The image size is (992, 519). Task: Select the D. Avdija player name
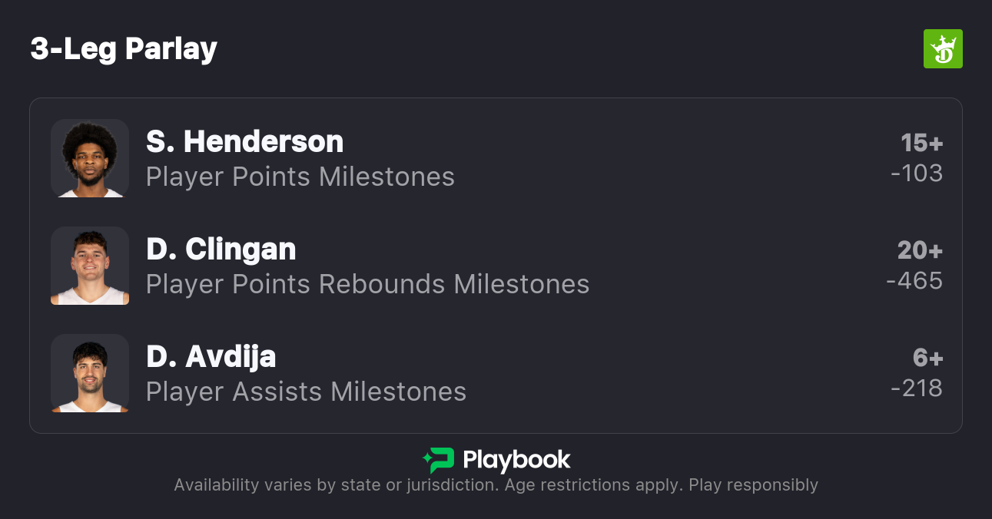point(211,357)
